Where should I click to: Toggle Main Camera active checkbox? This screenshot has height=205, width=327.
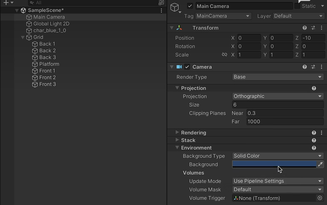click(x=190, y=6)
